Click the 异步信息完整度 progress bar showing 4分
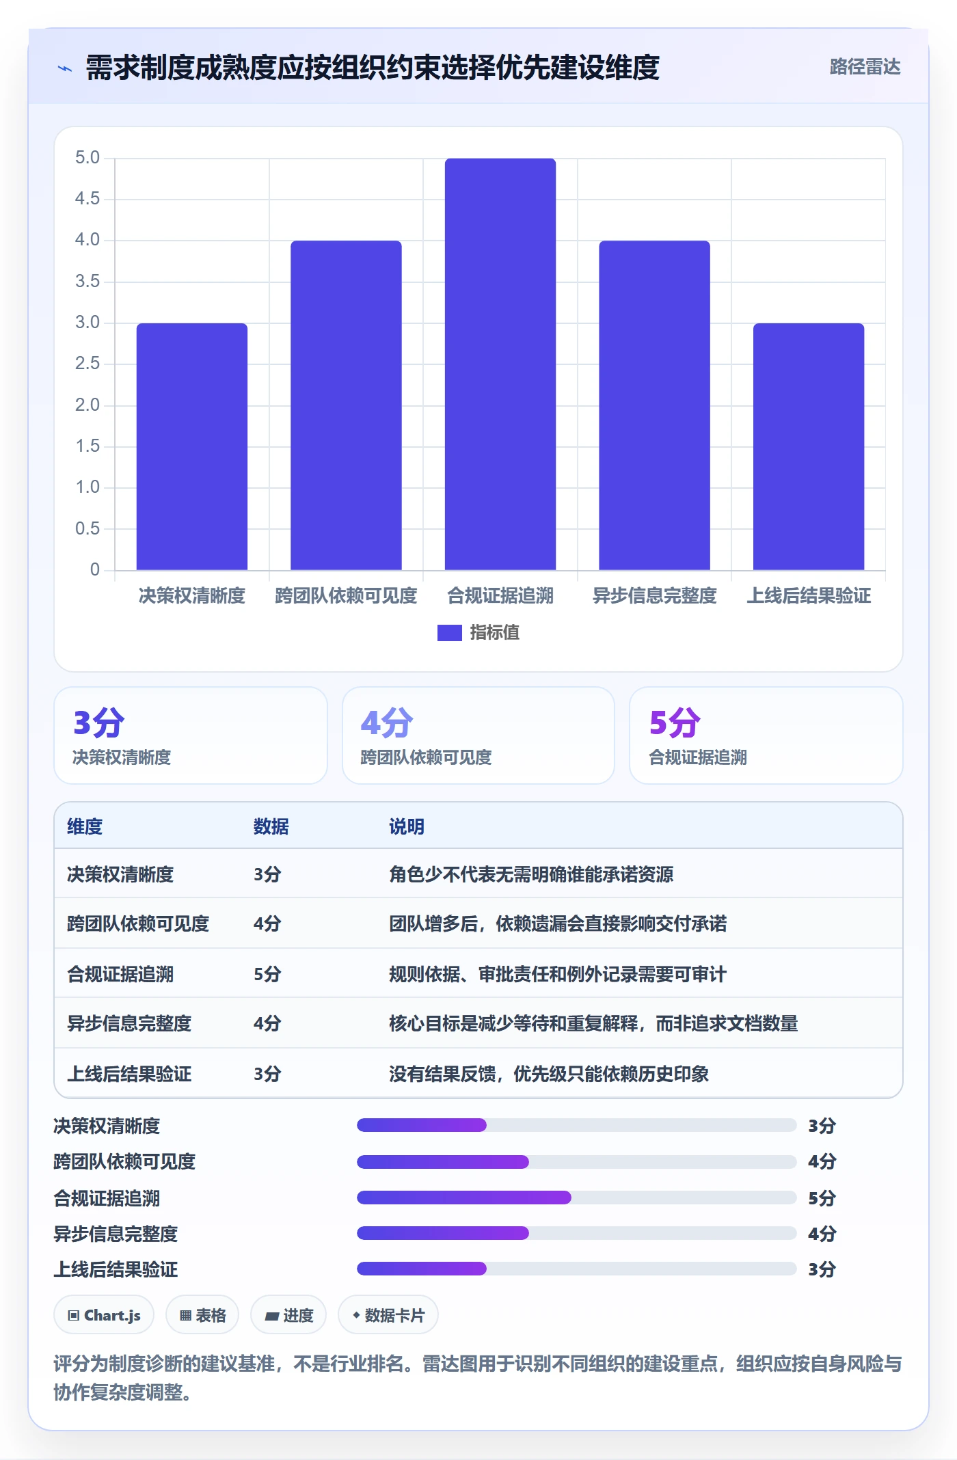The image size is (957, 1460). point(577,1233)
